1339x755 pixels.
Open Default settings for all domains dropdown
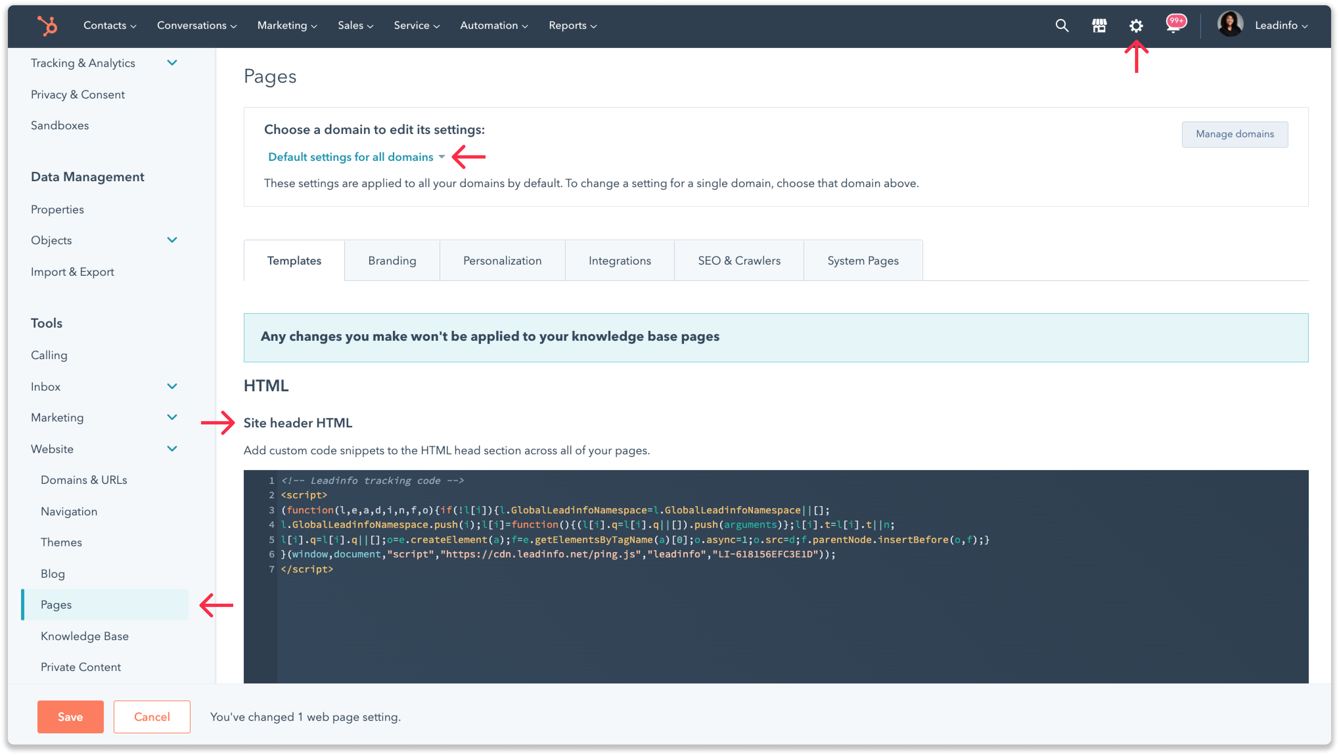(x=356, y=157)
